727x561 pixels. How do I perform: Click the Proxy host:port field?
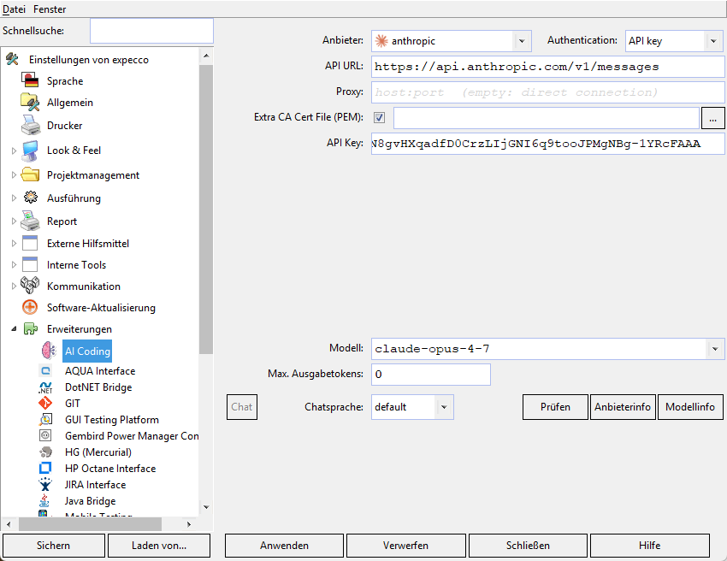click(x=547, y=92)
